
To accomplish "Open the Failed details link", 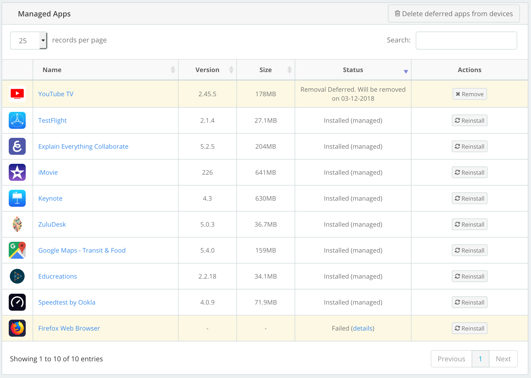I will (x=363, y=328).
